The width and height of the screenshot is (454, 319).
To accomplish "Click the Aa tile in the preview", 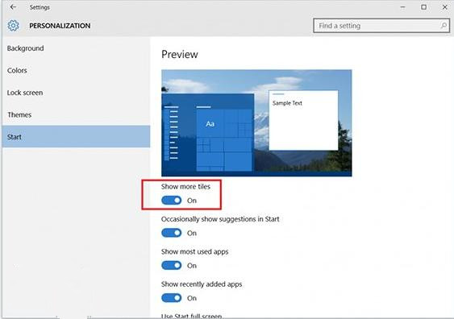I will [210, 124].
